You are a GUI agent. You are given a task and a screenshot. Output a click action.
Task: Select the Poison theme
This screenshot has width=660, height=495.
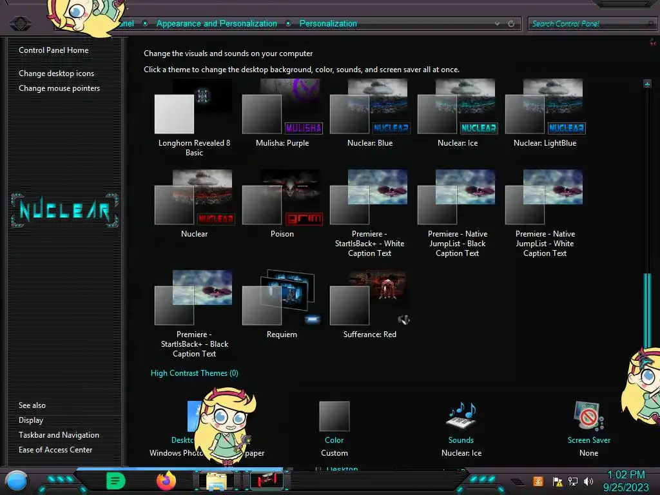click(x=282, y=204)
